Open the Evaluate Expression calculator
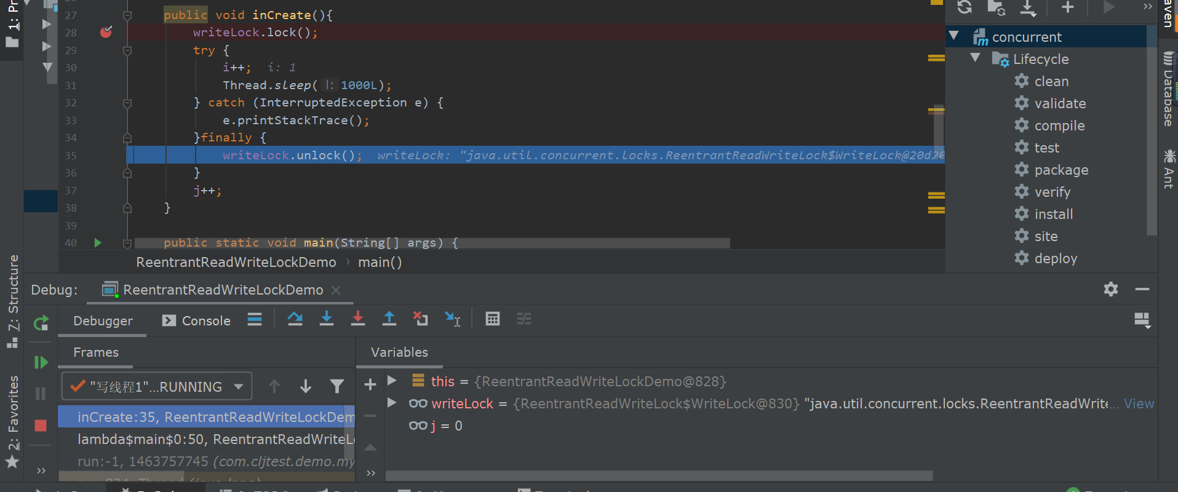This screenshot has height=492, width=1178. click(493, 319)
